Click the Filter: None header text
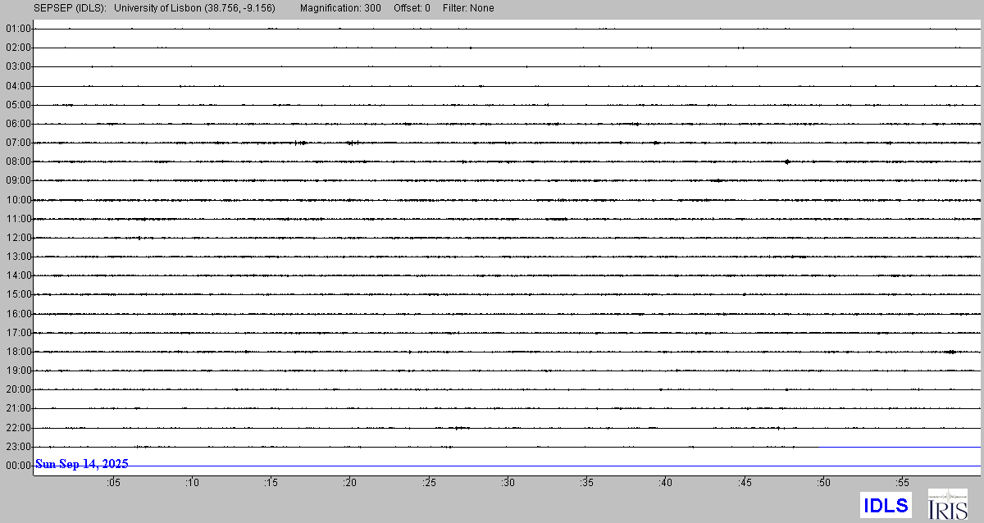Image resolution: width=984 pixels, height=523 pixels. click(467, 8)
